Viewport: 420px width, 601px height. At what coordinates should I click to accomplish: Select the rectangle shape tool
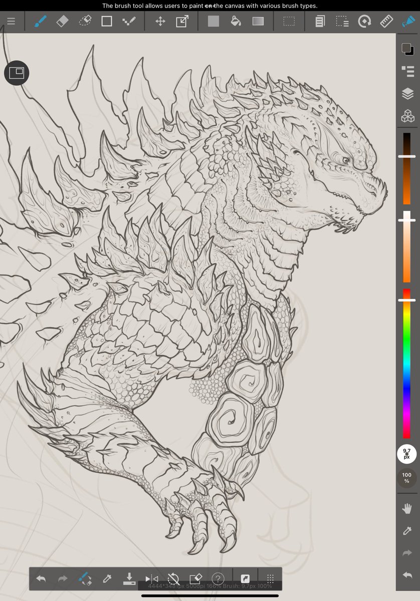point(107,22)
